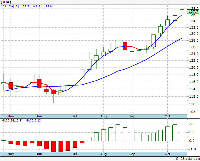This screenshot has width=200, height=161.
Task: Click the 1.0 MACD axis label
Action: pos(192,132)
